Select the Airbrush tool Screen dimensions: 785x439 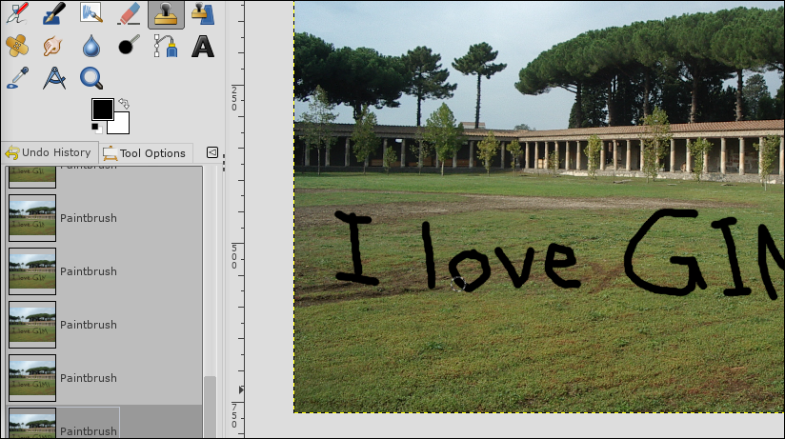click(x=17, y=13)
